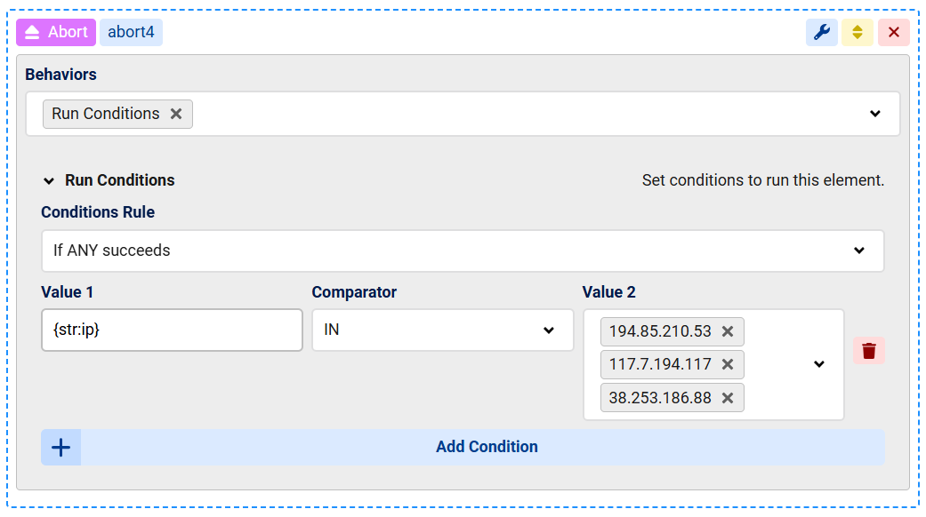Collapse the Run Conditions section
Screen dimensions: 926x517
click(x=49, y=180)
